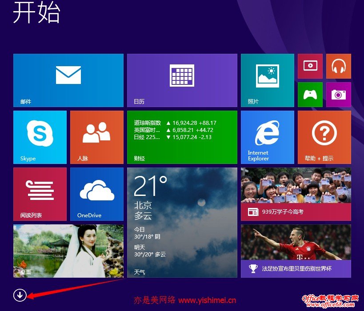Launch the Xbox games tile

[310, 94]
